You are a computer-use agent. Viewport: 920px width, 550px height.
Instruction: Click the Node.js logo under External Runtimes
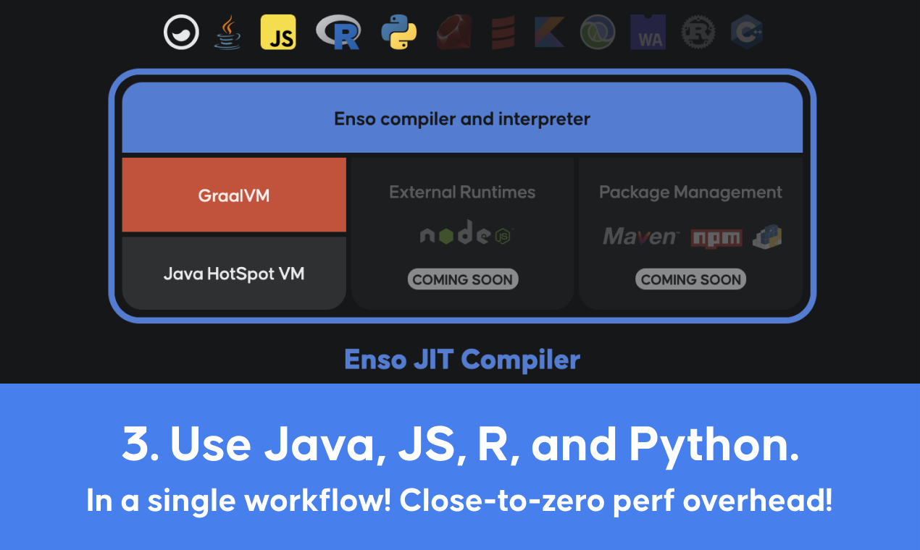(467, 233)
